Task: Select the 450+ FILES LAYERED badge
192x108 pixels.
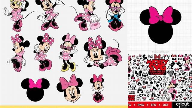Action: 157,73
